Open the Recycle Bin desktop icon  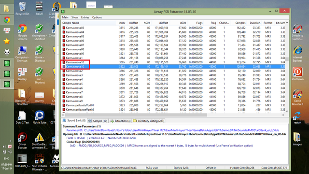22,9
